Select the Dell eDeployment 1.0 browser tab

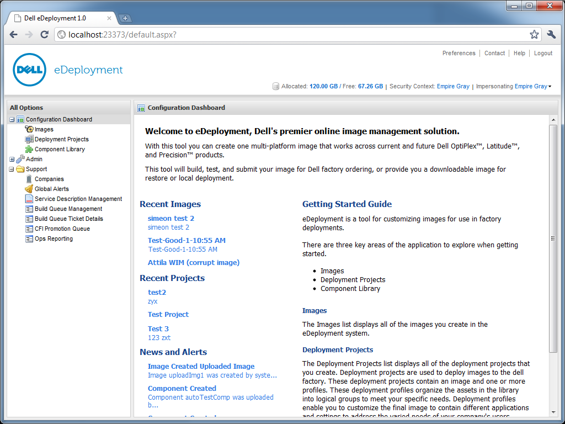coord(61,18)
